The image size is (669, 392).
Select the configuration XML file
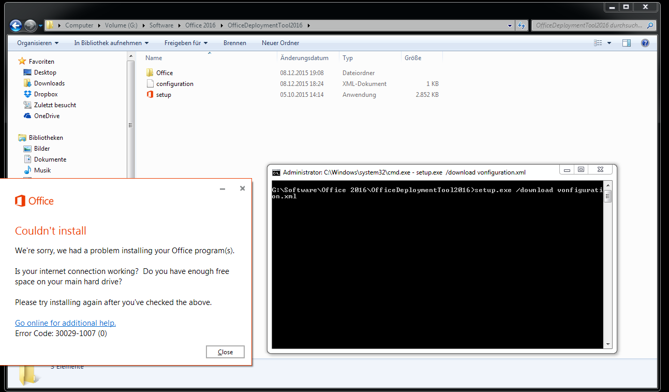tap(175, 84)
